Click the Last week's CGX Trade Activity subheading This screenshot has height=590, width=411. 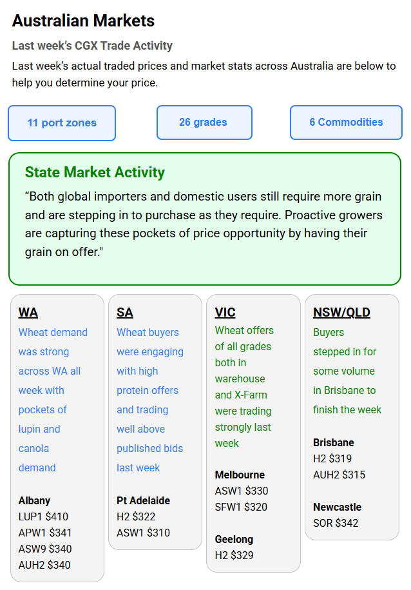pos(92,46)
